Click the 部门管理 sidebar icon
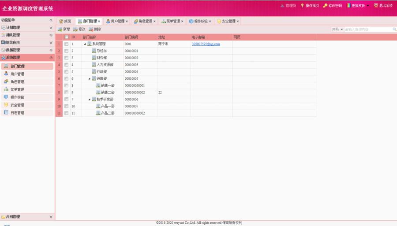Screen dimensions: 397x226 [x=6, y=66]
